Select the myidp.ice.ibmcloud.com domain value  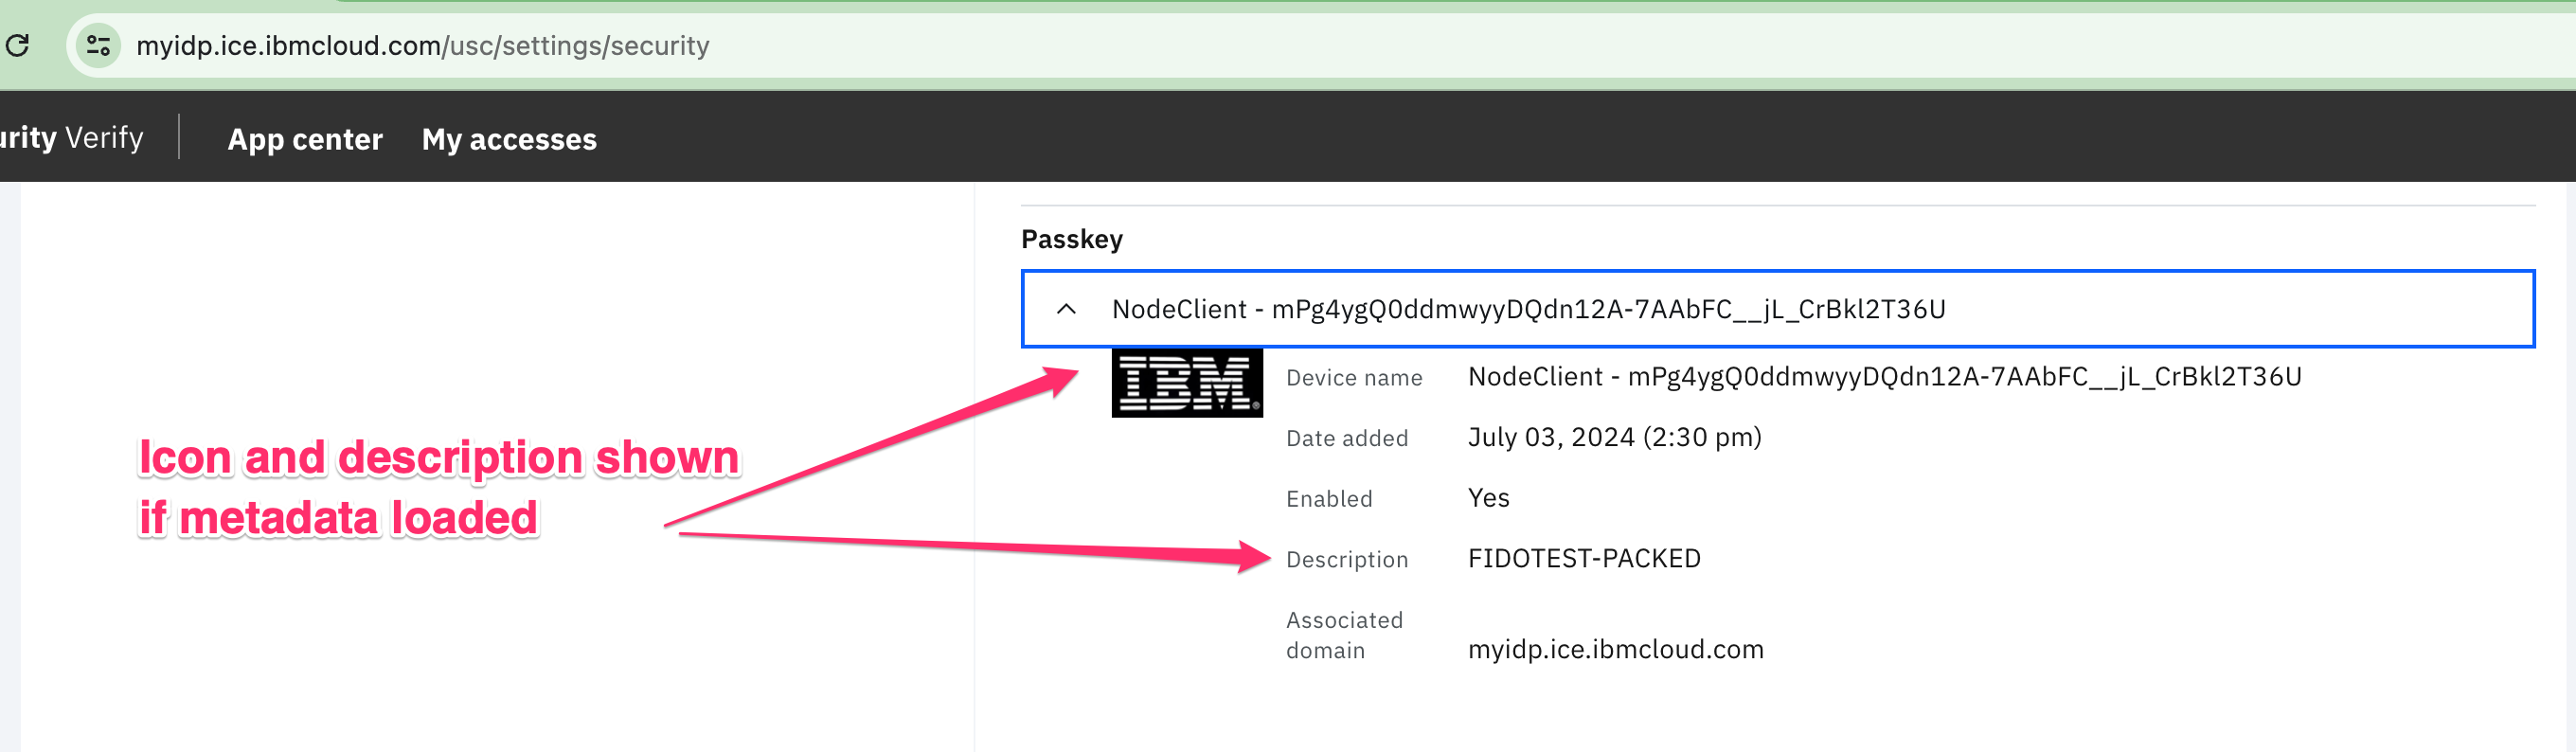pos(1615,650)
